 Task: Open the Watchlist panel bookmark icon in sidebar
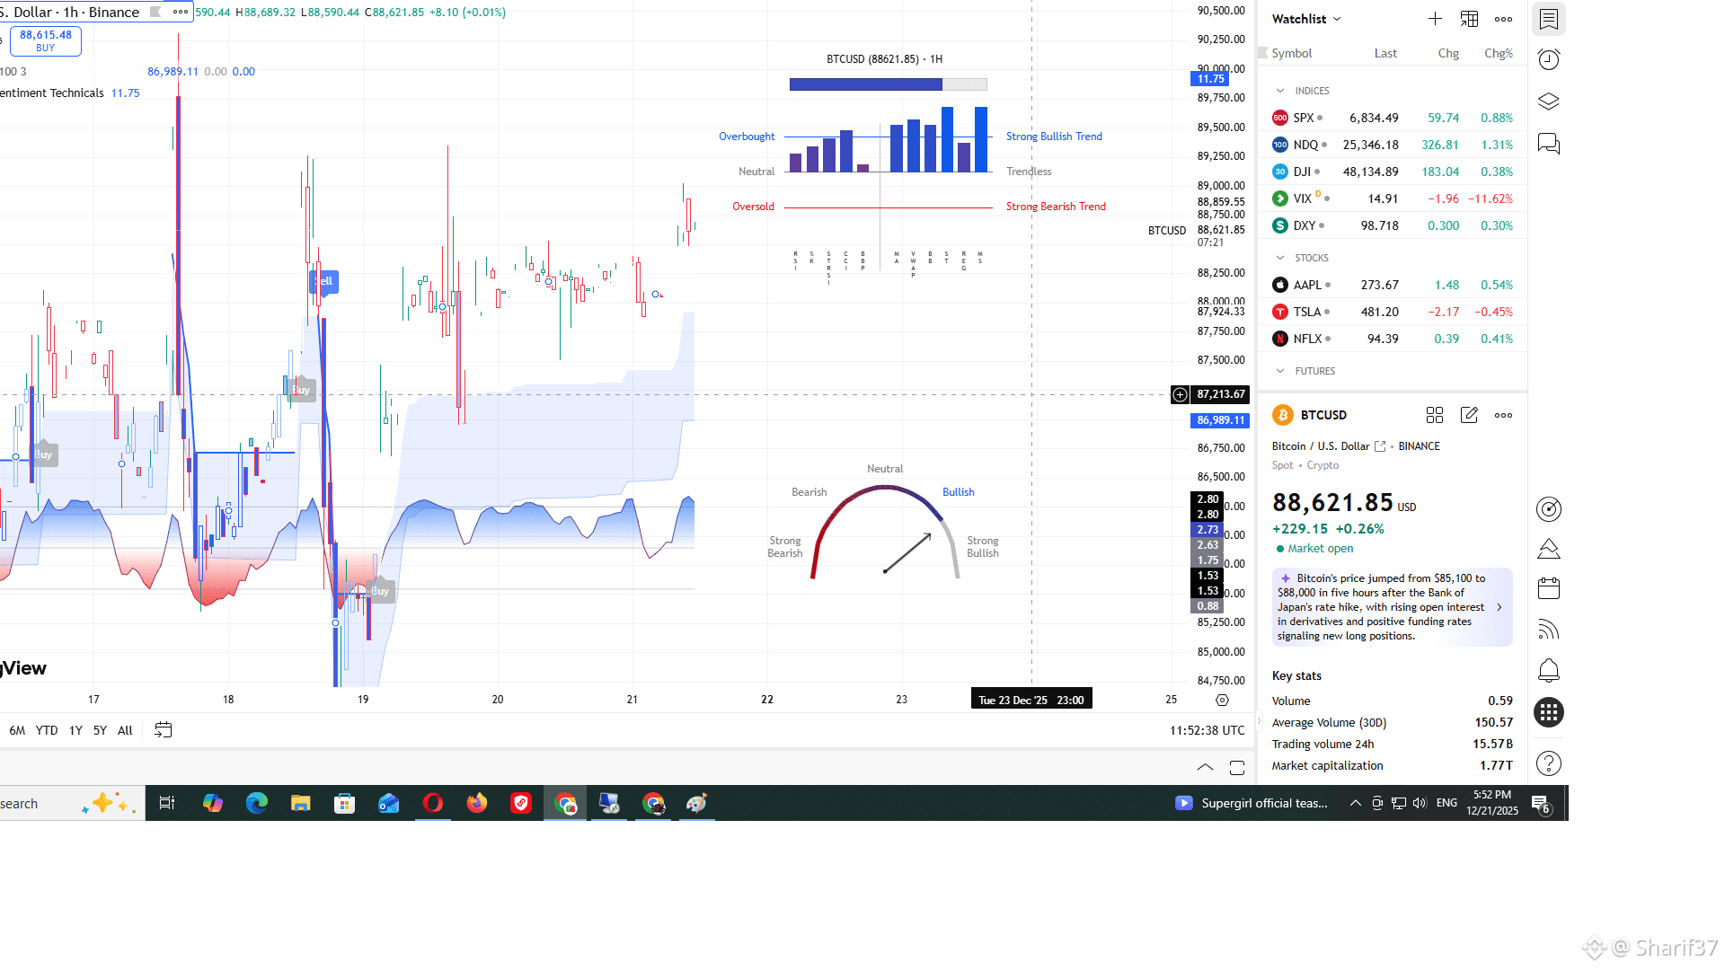click(1548, 19)
